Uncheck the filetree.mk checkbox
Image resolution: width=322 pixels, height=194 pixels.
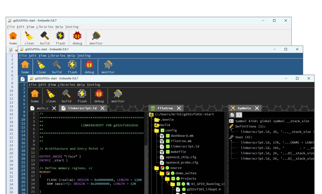(x=168, y=141)
